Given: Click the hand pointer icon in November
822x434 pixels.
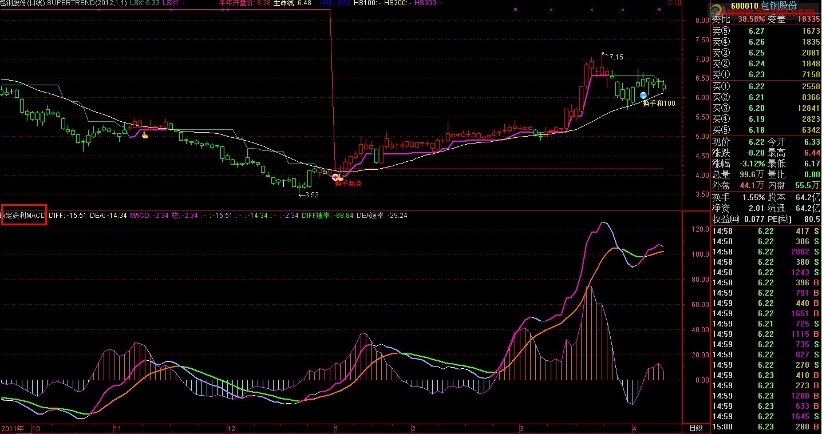Looking at the screenshot, I should point(145,134).
